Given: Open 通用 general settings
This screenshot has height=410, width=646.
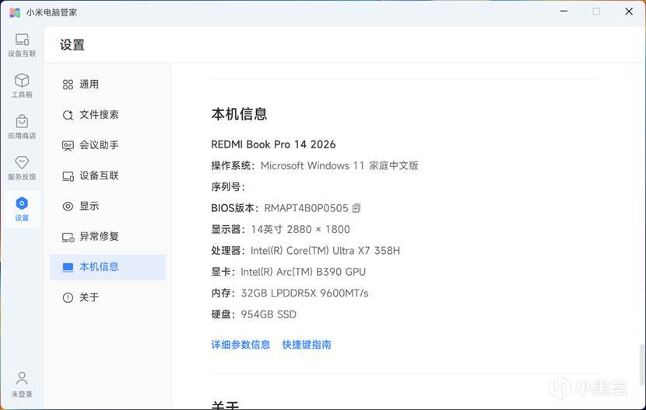Looking at the screenshot, I should (x=107, y=85).
